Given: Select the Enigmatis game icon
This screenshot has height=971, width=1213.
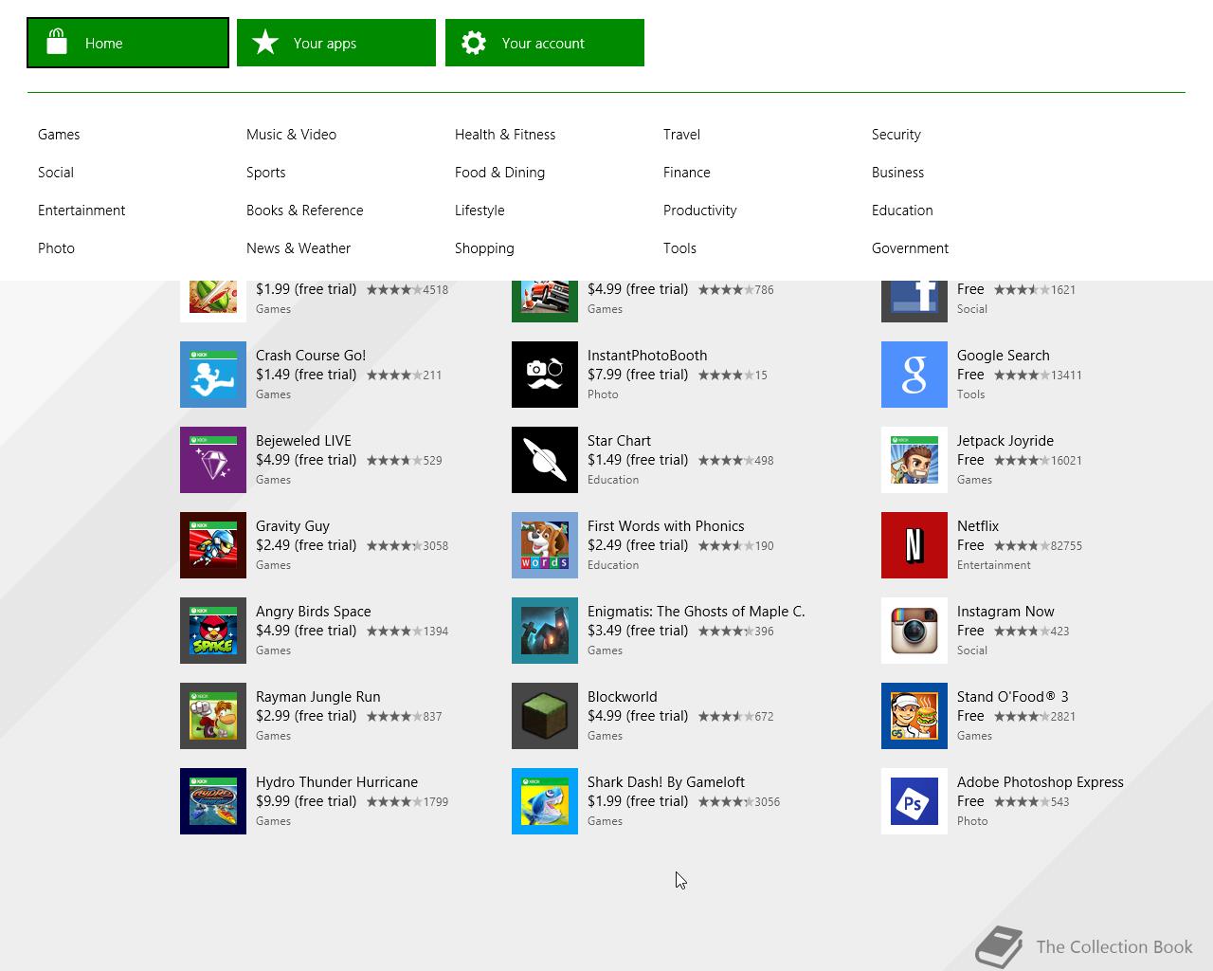Looking at the screenshot, I should coord(545,631).
